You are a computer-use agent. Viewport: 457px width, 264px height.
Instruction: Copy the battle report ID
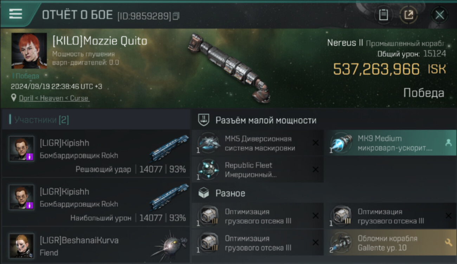pyautogui.click(x=176, y=16)
